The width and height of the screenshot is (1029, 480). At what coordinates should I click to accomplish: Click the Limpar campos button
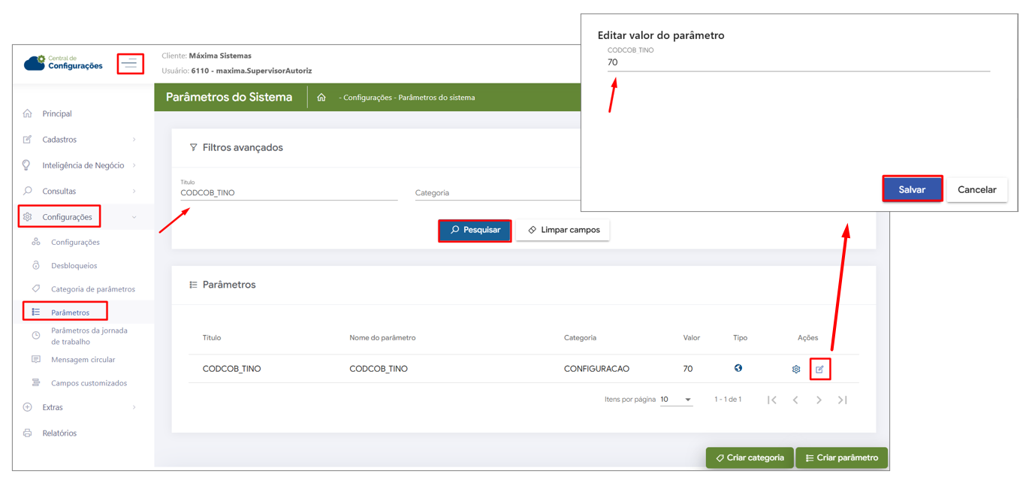pos(563,230)
